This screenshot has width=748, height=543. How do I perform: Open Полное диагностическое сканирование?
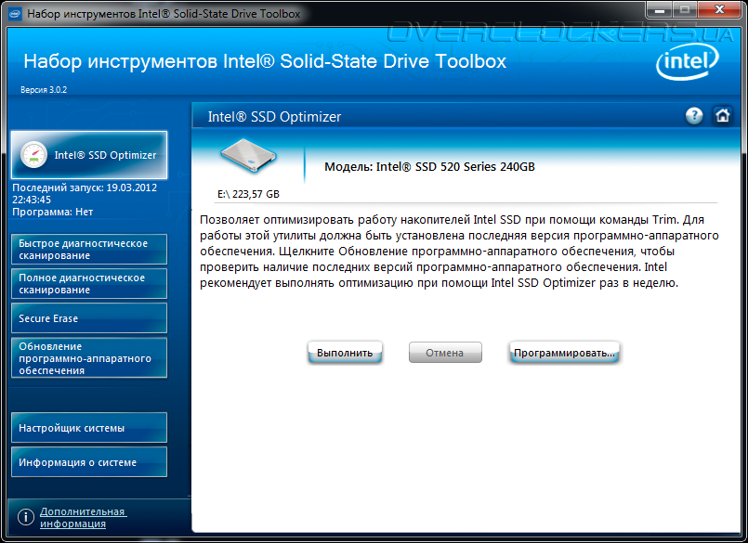[x=89, y=284]
